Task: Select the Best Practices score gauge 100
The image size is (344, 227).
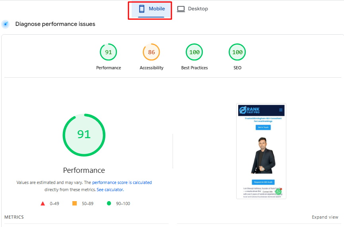Action: click(x=194, y=52)
